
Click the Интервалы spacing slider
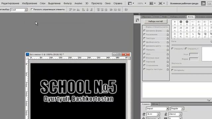pos(192,74)
